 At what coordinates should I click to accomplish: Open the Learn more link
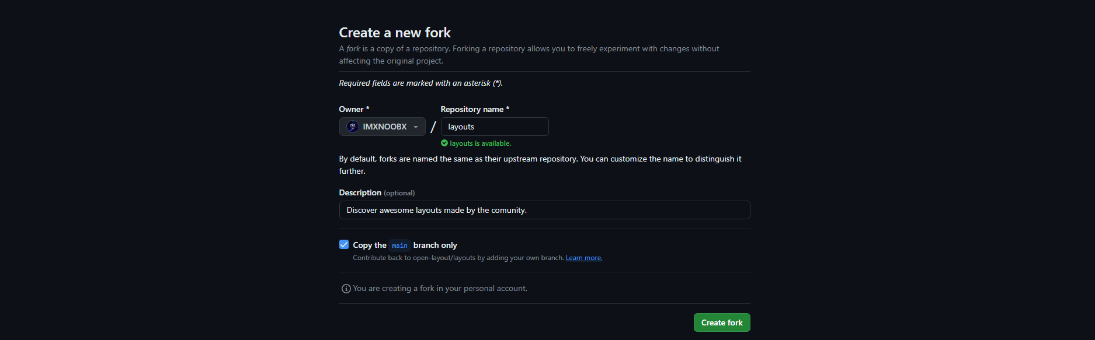pos(583,257)
